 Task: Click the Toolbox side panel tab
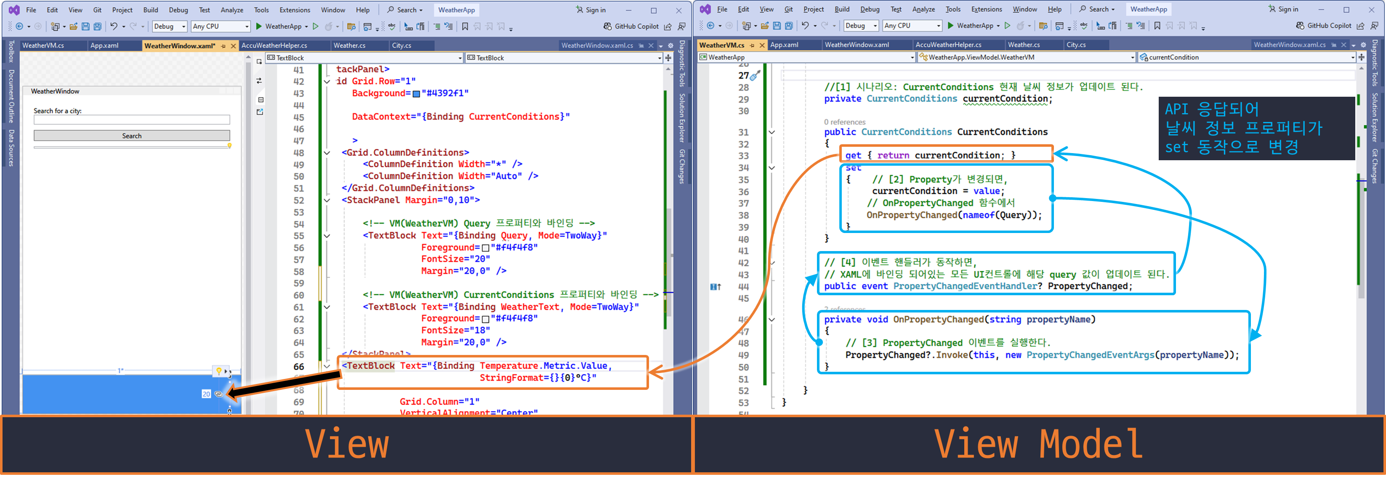[11, 52]
